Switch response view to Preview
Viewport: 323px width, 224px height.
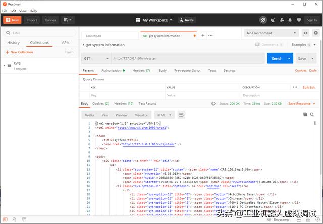point(121,115)
